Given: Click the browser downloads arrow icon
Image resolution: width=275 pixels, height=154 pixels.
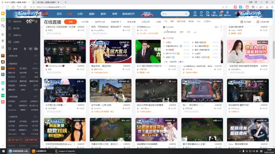Looking at the screenshot, I should pyautogui.click(x=267, y=7).
